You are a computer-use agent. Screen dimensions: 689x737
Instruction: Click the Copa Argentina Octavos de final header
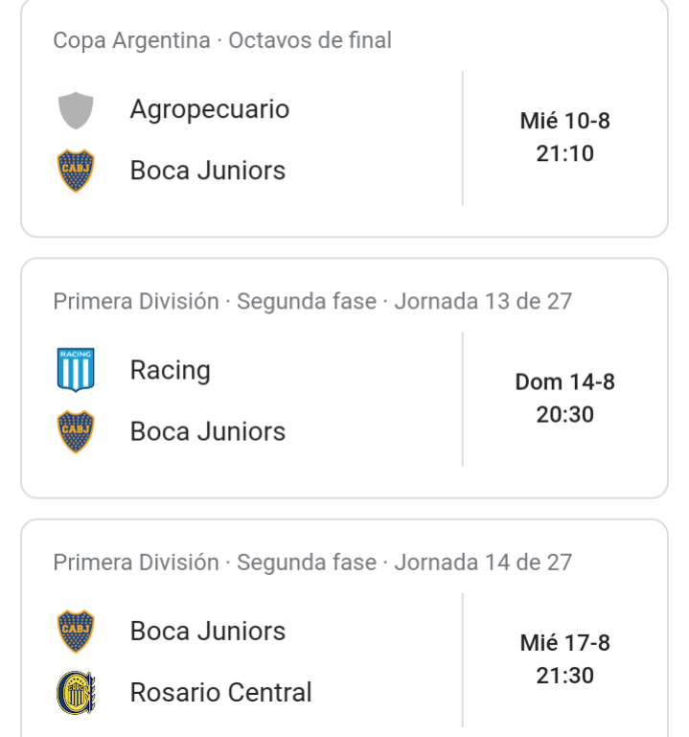click(222, 40)
